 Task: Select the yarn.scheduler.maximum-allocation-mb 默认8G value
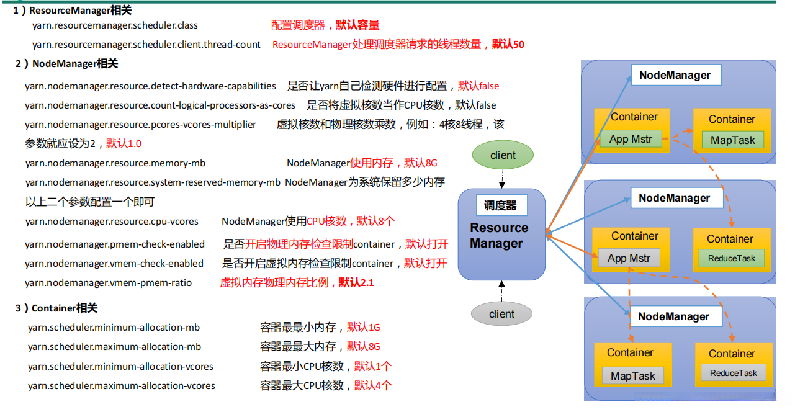(365, 346)
